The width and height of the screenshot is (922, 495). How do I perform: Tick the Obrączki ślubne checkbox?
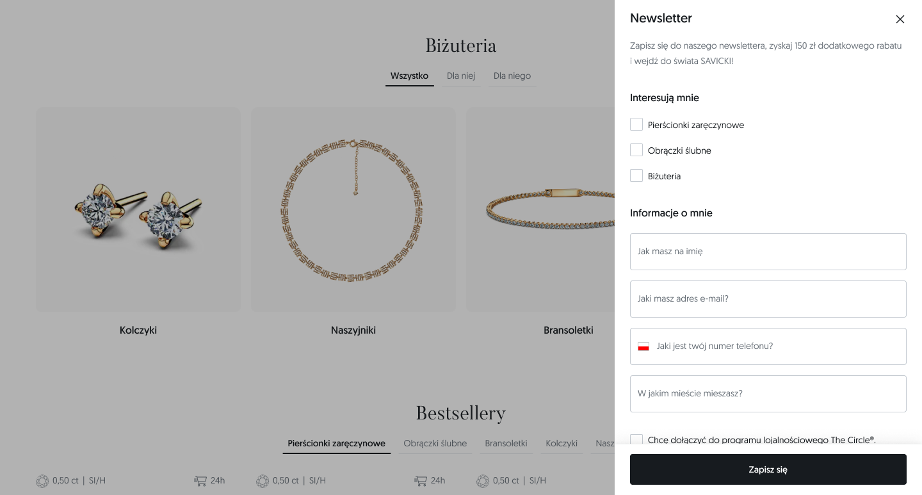tap(636, 150)
